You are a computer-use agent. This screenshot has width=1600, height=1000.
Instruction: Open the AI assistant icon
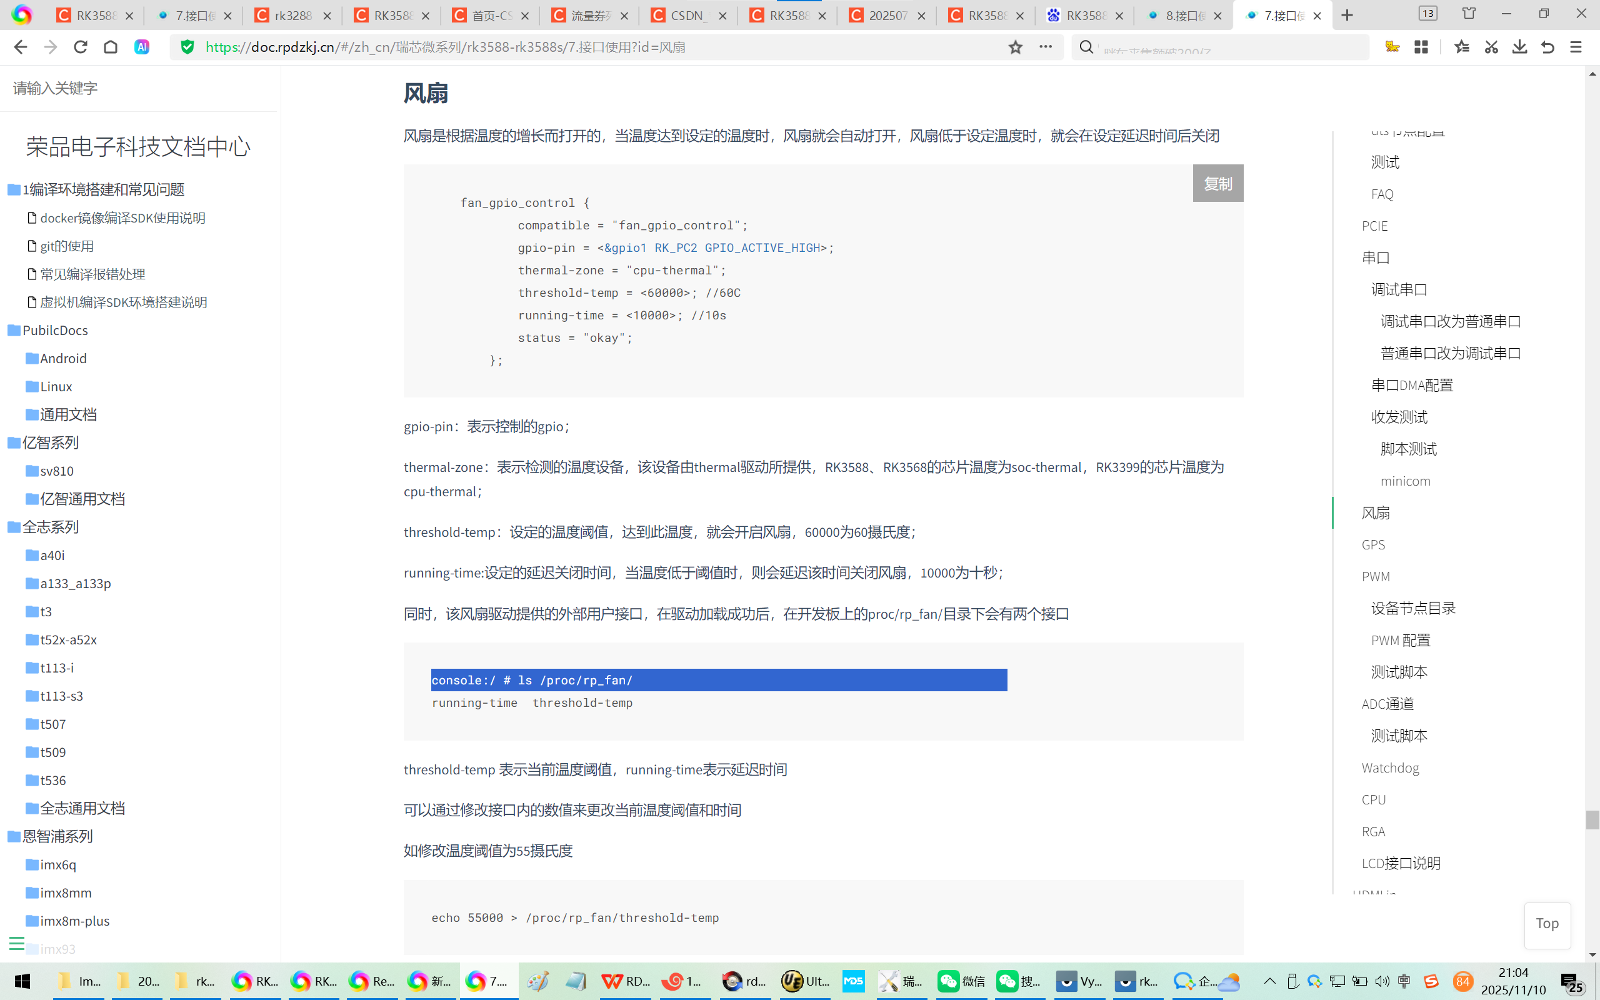[141, 47]
